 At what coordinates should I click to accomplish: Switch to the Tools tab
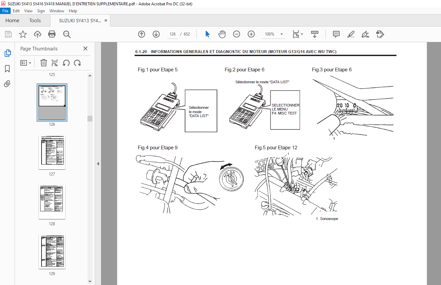click(x=35, y=21)
